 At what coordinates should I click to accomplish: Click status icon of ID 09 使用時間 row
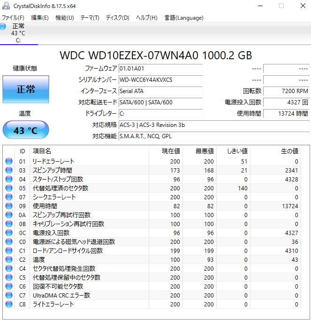pyautogui.click(x=9, y=206)
